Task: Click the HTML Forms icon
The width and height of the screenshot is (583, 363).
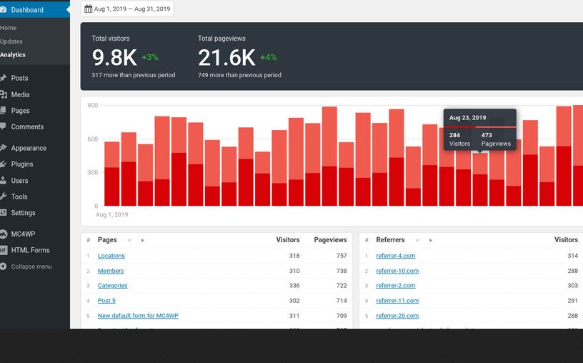Action: pyautogui.click(x=3, y=250)
